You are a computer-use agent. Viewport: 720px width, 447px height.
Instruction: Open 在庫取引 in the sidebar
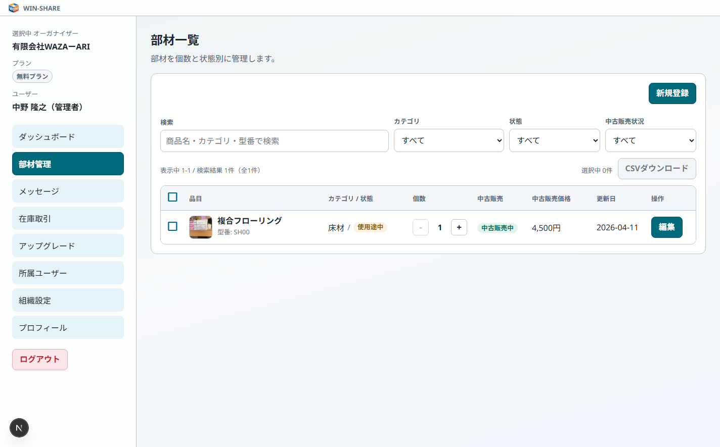coord(68,218)
